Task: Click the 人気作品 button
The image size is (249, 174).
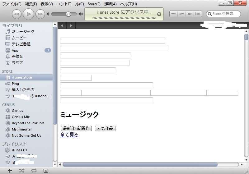Action: (105, 128)
